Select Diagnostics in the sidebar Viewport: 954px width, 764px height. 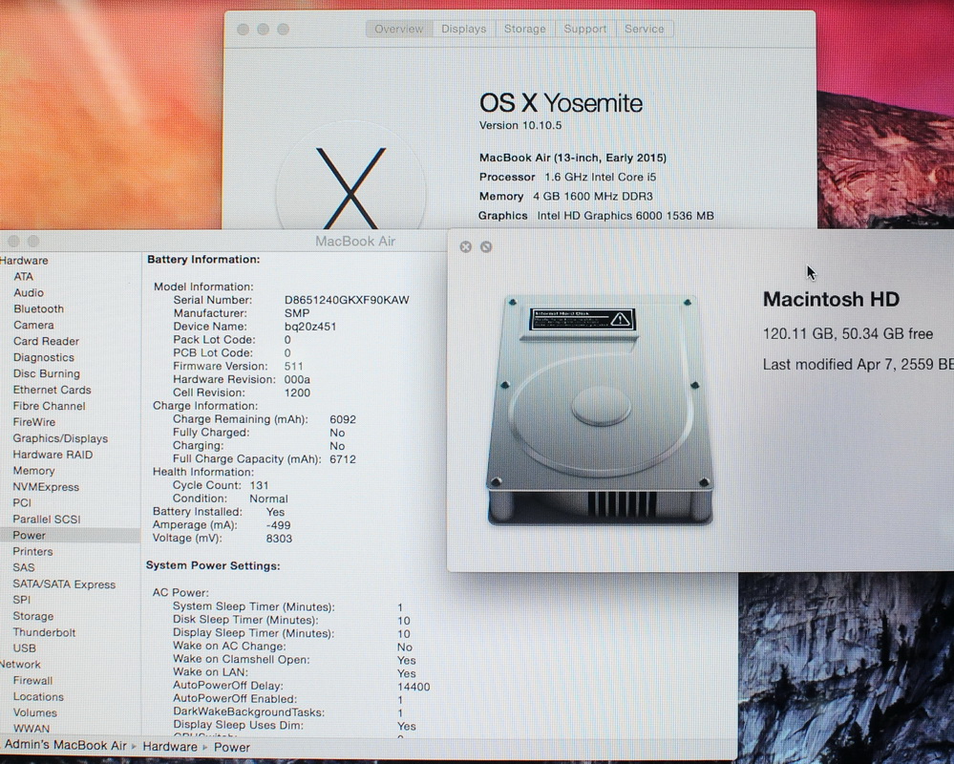point(44,358)
